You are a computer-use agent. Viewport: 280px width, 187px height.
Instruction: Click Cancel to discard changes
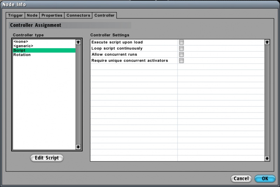[x=241, y=179]
